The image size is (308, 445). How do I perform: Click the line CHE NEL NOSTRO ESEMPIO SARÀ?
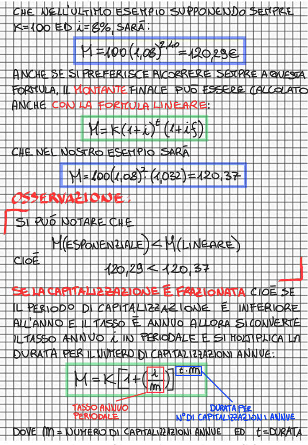pyautogui.click(x=101, y=152)
